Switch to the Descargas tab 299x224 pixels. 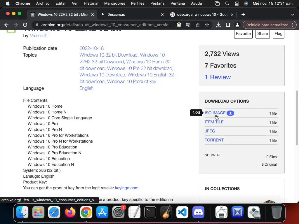[x=132, y=15]
